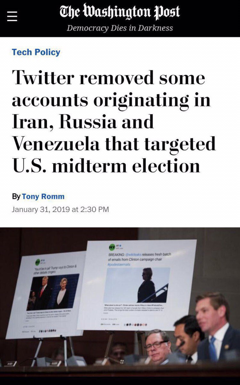Open the Tech Policy section link
Image resolution: width=240 pixels, height=385 pixels.
click(36, 52)
